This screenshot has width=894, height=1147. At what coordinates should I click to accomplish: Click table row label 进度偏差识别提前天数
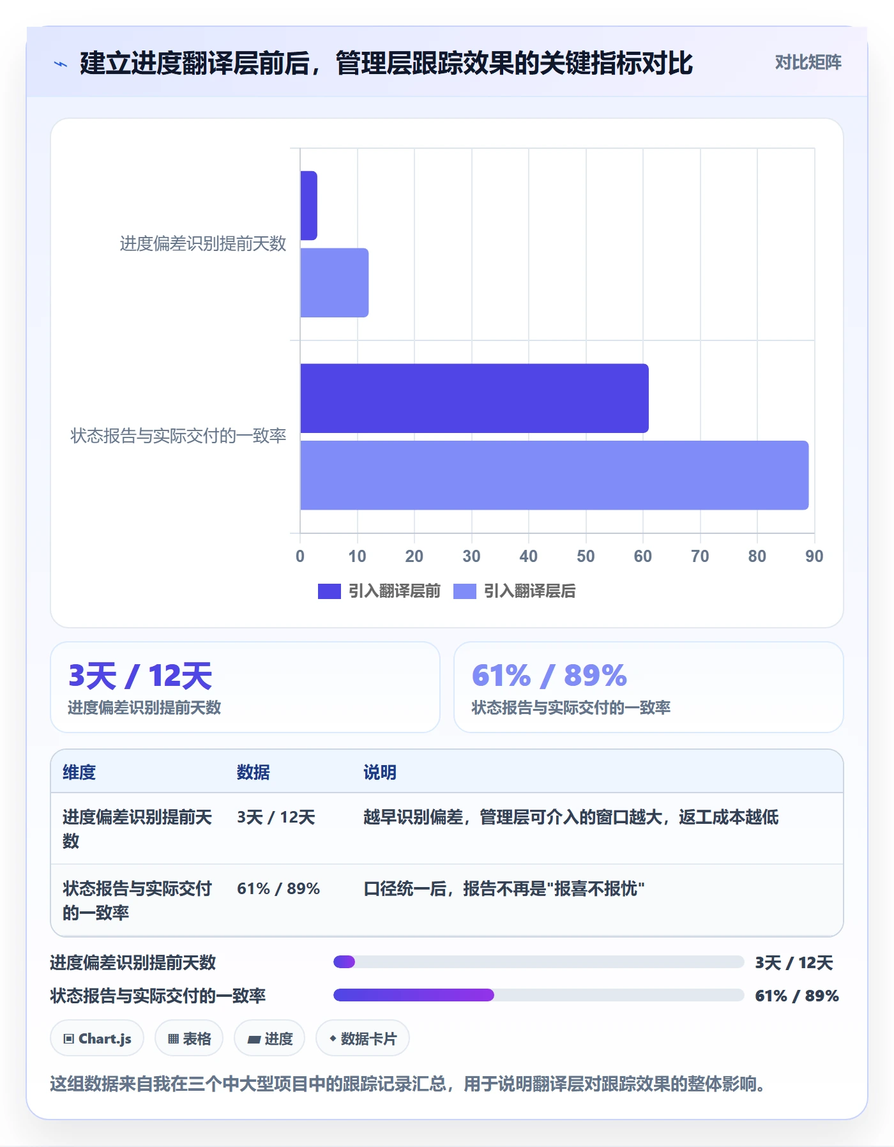tap(137, 829)
